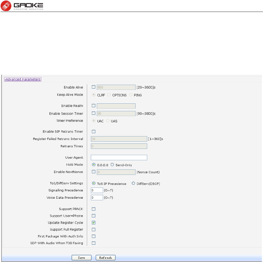Check SDP With Audio When T38 Faxing
Viewport: 263px width, 262px height.
pyautogui.click(x=93, y=243)
